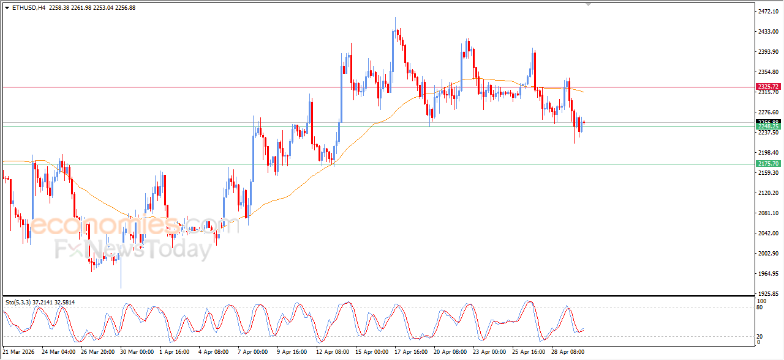The height and width of the screenshot is (360, 784).
Task: Click the 26 Mar 20:00 date label
Action: [x=98, y=352]
